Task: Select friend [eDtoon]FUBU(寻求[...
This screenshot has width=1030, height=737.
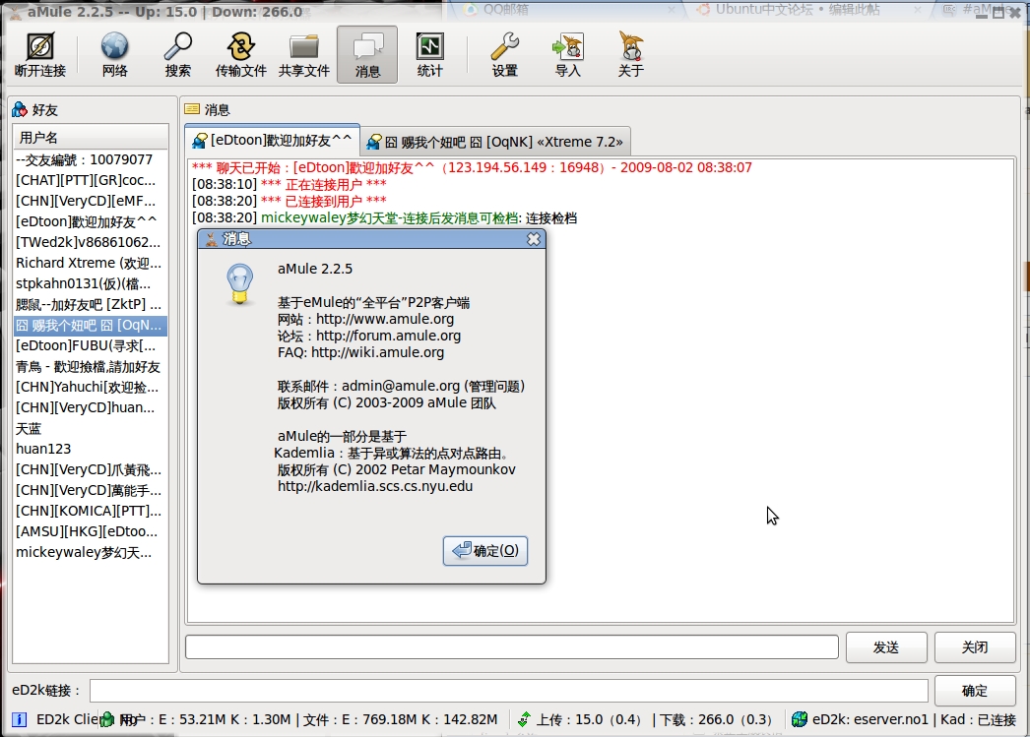Action: pyautogui.click(x=91, y=345)
